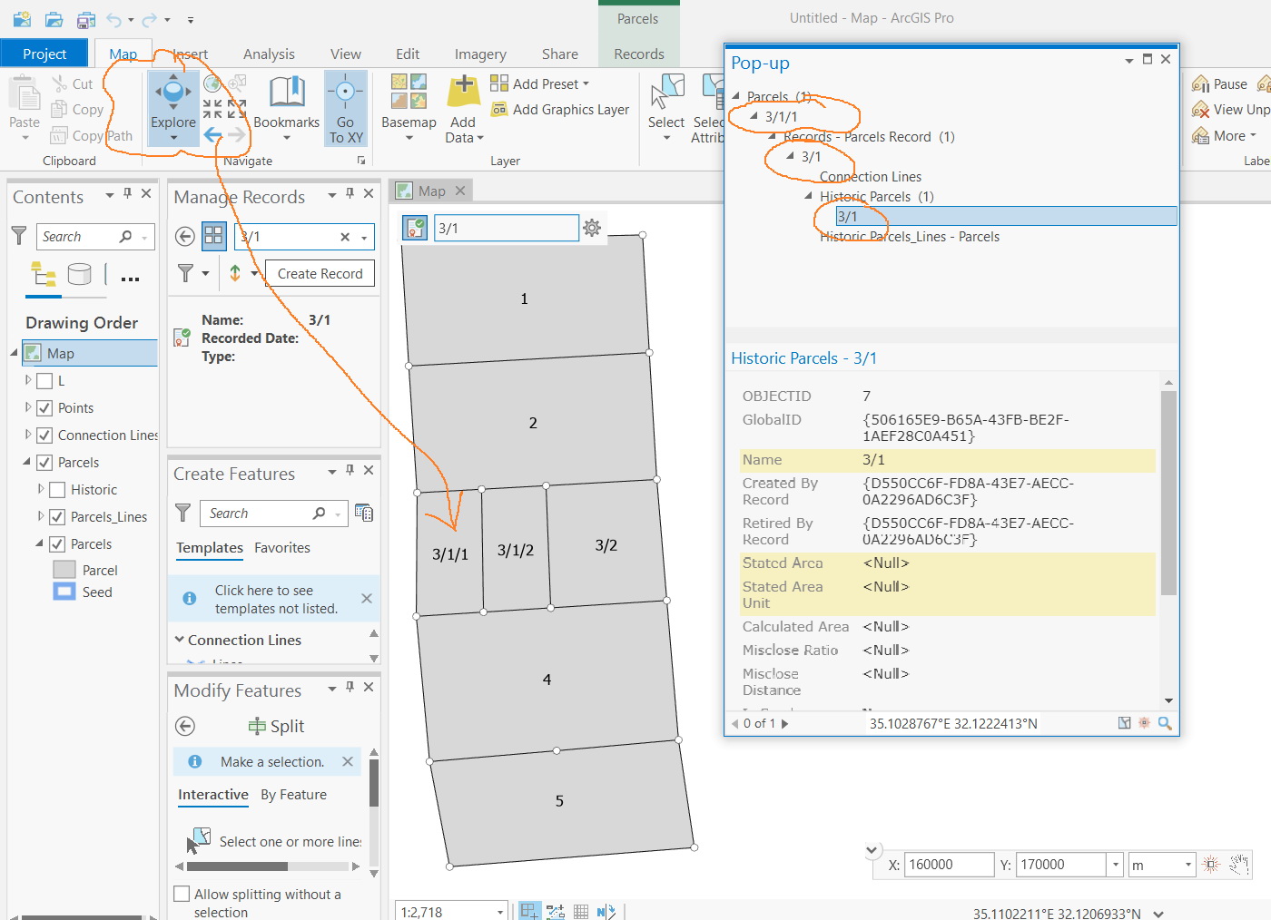Click the sort records icon in Manage Records
1271x920 pixels.
point(235,273)
